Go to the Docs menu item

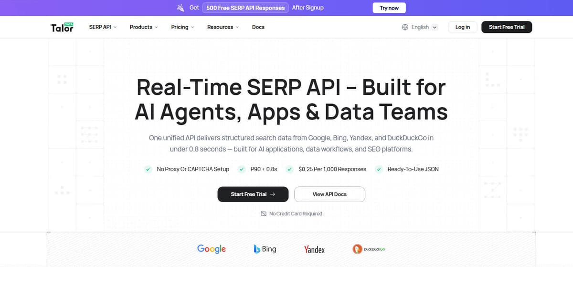[258, 27]
